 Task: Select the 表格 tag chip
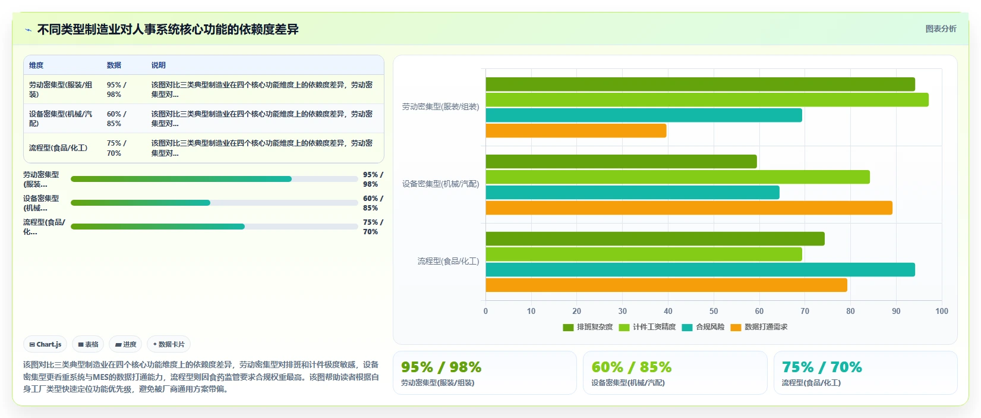pyautogui.click(x=88, y=344)
